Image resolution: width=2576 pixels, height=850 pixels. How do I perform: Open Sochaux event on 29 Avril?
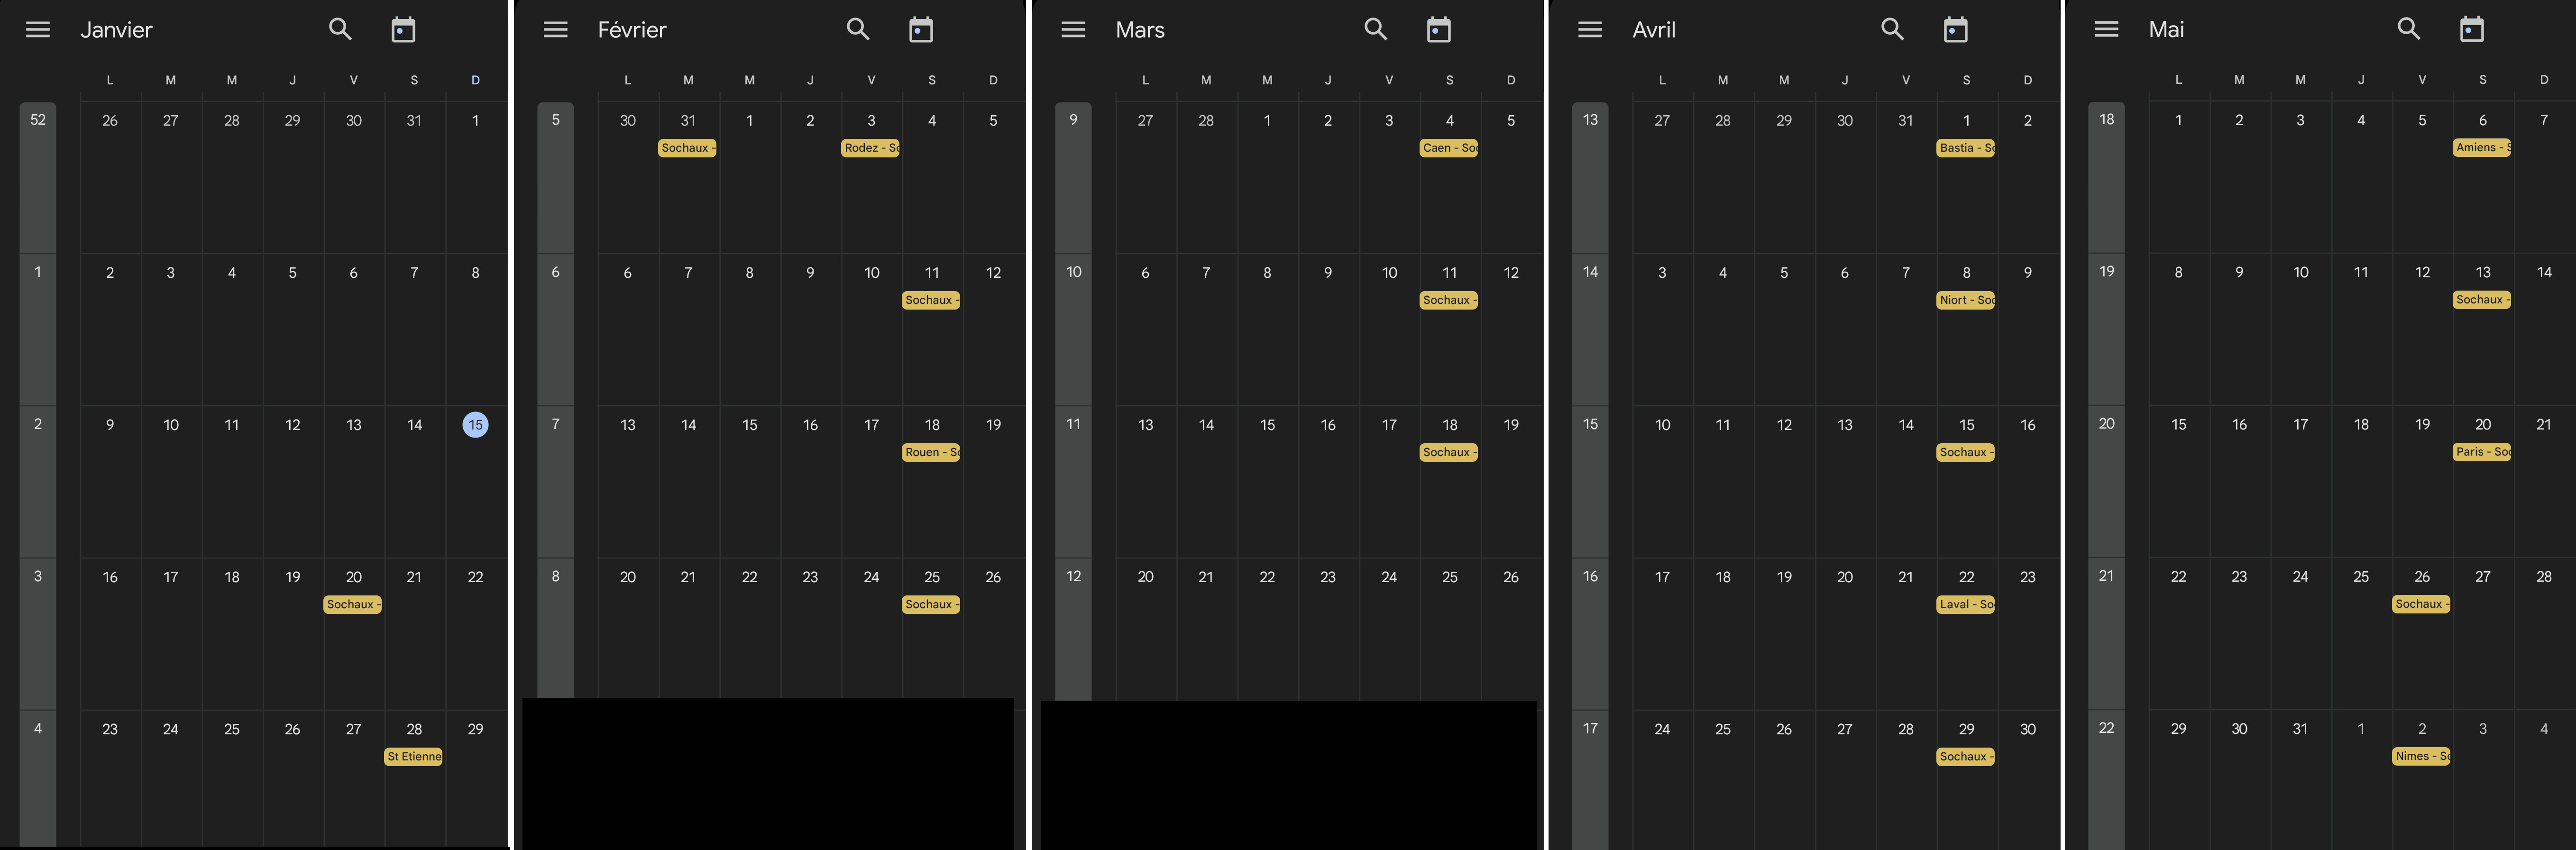point(1966,756)
